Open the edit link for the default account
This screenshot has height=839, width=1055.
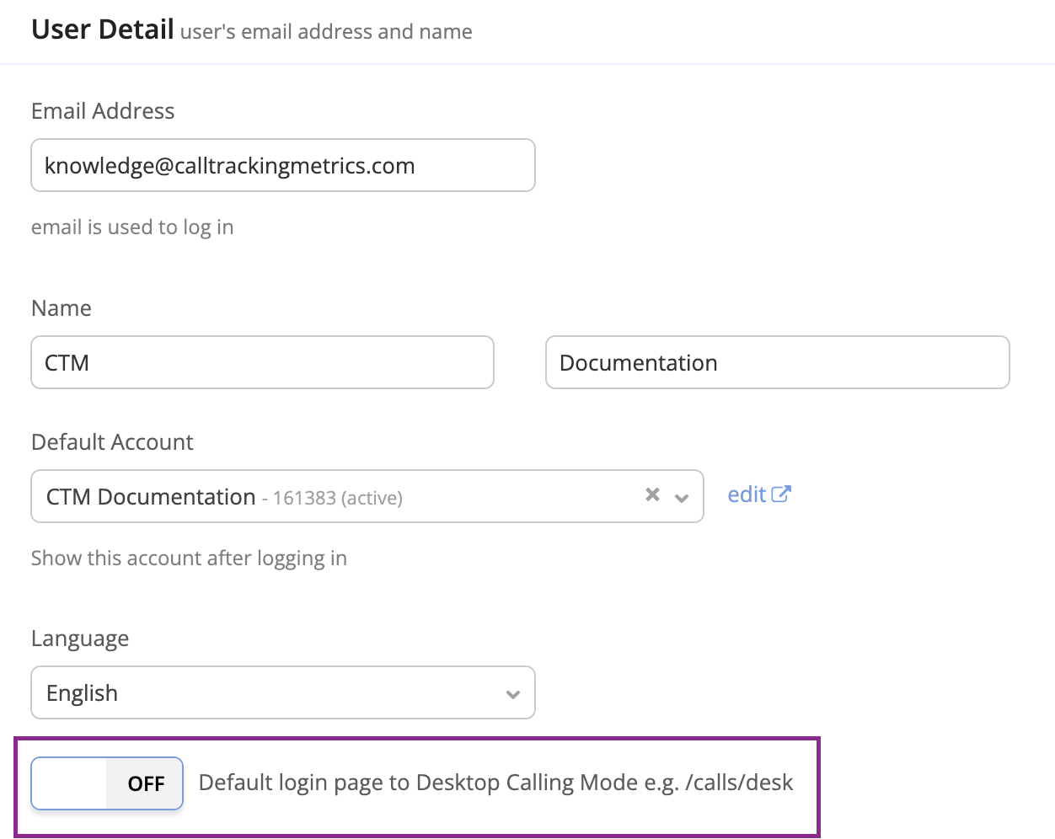click(x=747, y=494)
